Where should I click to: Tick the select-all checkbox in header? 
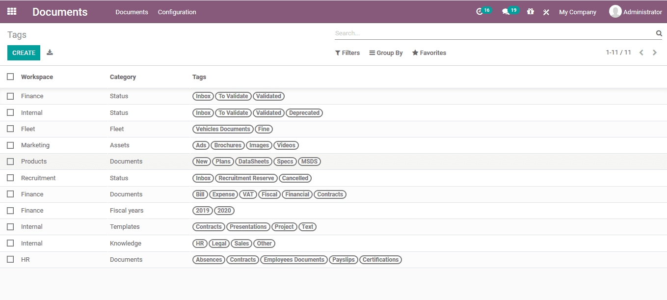10,77
